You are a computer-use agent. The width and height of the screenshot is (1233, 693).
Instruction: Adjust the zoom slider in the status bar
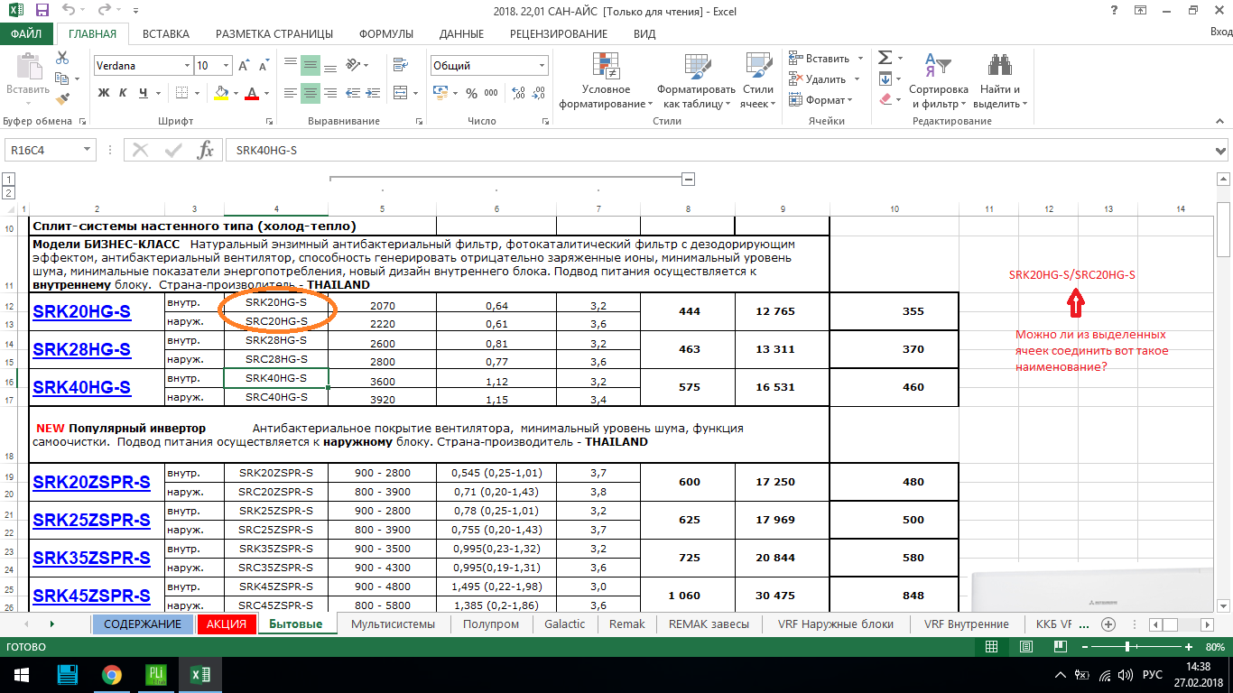coord(1128,647)
